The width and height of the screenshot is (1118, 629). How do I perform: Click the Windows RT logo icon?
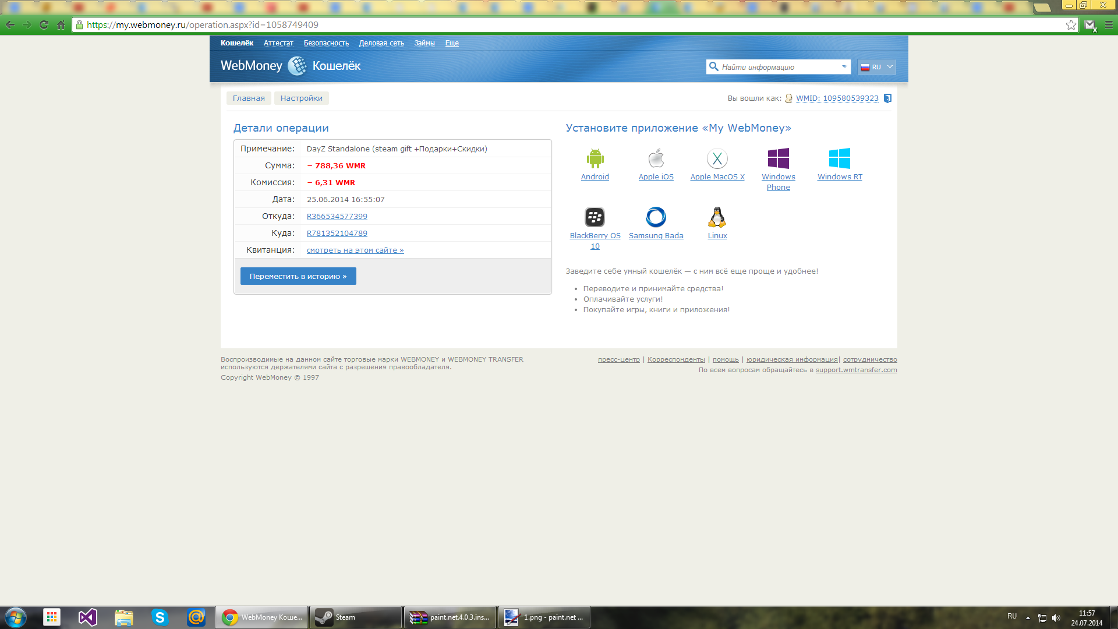(x=839, y=158)
